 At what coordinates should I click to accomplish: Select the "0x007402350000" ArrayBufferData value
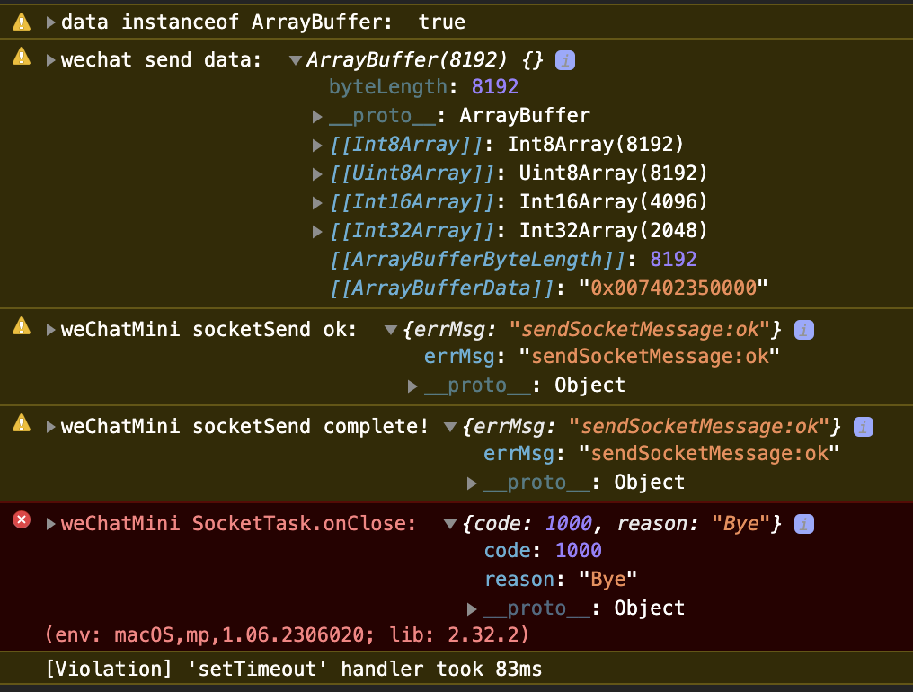coord(673,288)
